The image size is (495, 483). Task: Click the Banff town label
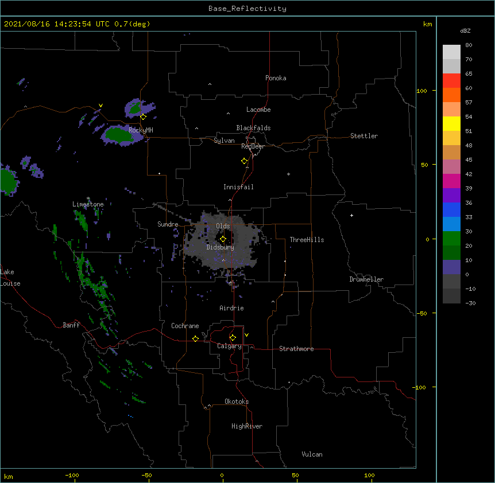[71, 325]
